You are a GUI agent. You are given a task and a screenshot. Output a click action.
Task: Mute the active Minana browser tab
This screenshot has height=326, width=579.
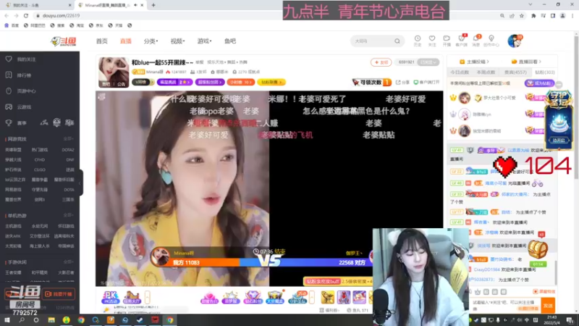click(135, 5)
